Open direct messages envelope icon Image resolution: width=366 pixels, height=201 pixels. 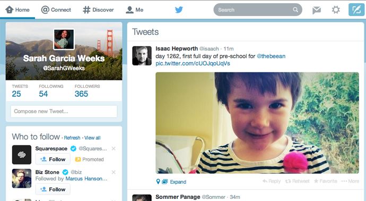coord(317,10)
